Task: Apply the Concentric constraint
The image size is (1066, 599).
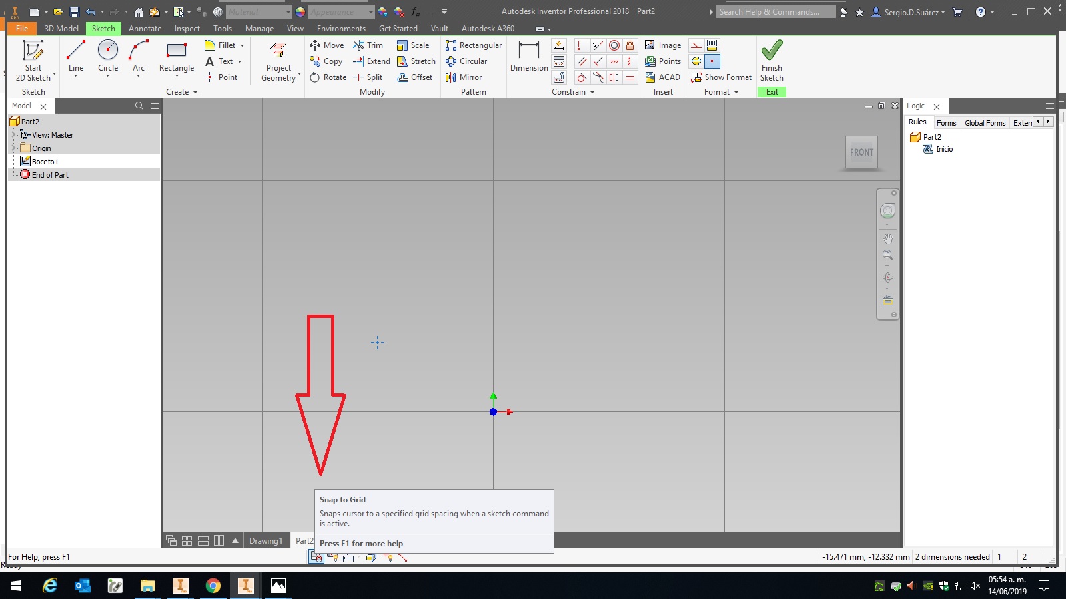Action: [x=614, y=45]
